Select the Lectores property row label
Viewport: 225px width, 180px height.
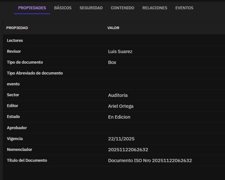click(x=15, y=41)
